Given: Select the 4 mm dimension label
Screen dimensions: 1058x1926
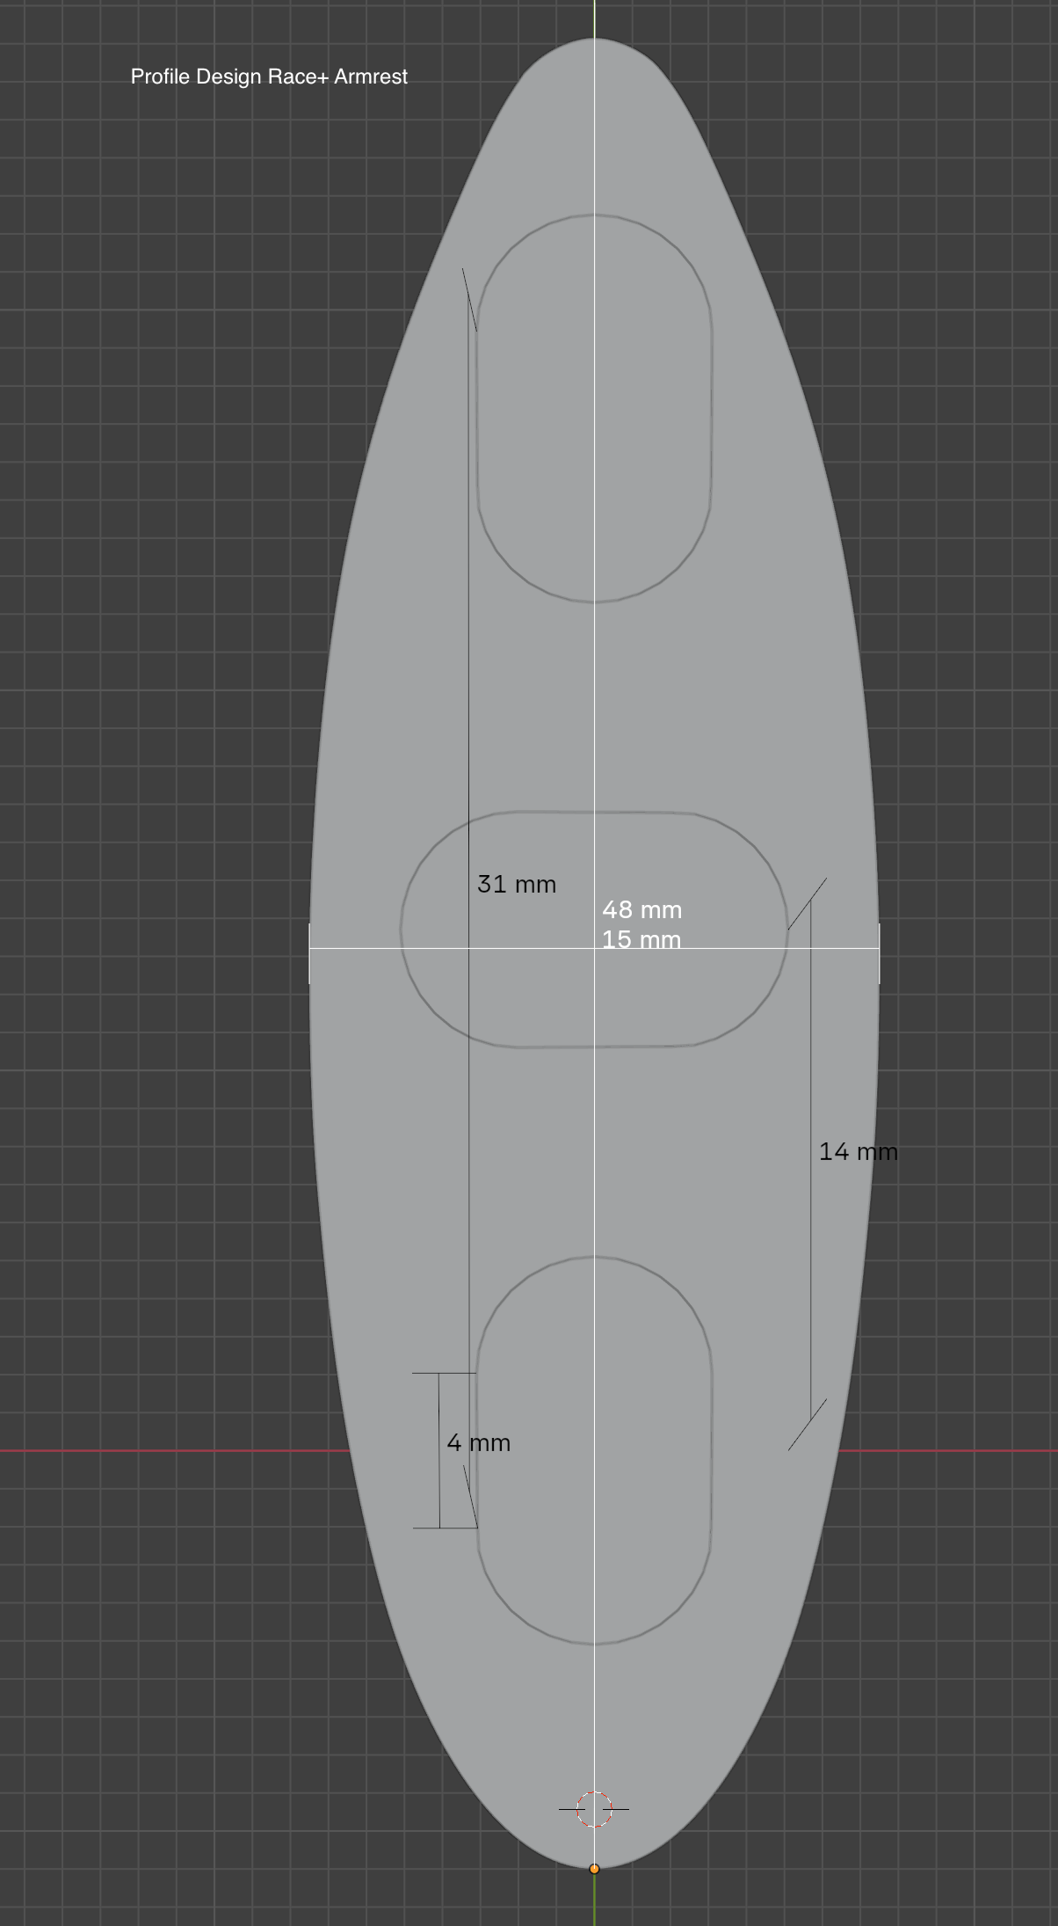Looking at the screenshot, I should point(478,1442).
